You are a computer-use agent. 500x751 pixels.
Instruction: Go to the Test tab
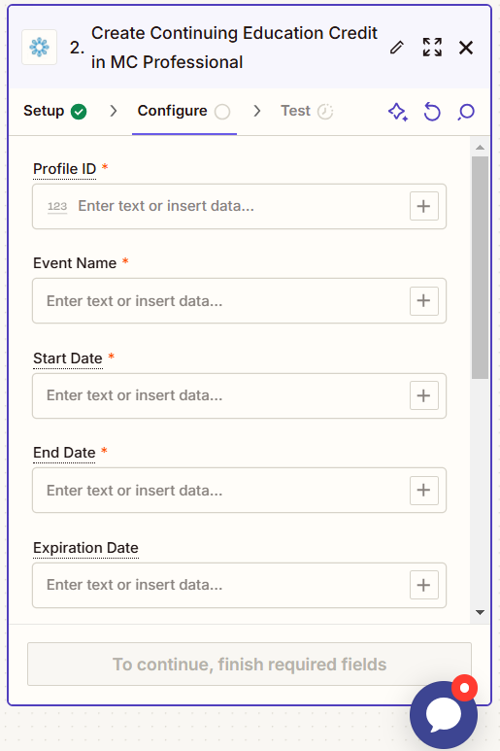click(x=307, y=111)
